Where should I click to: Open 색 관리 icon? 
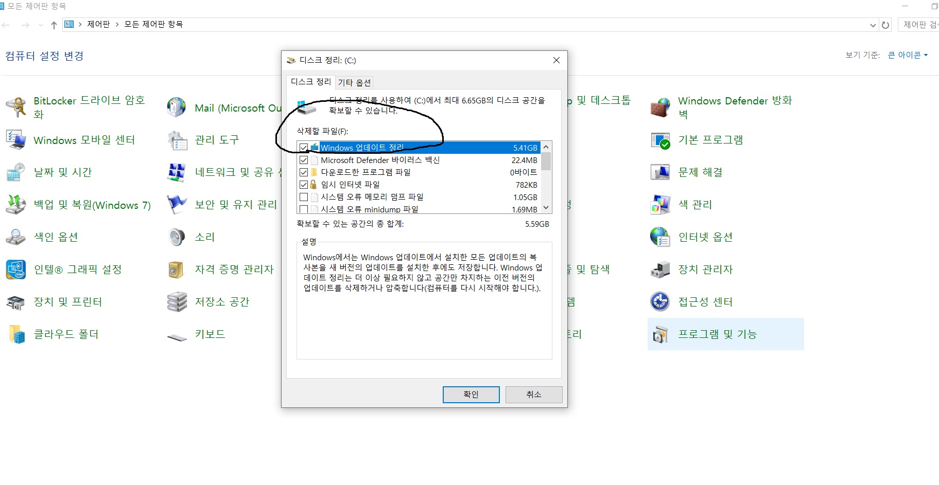click(660, 205)
